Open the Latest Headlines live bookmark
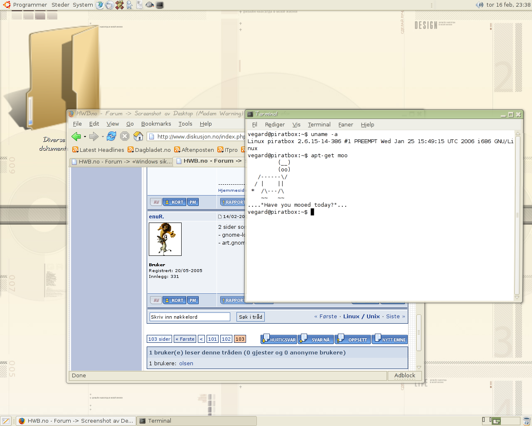 pos(98,150)
